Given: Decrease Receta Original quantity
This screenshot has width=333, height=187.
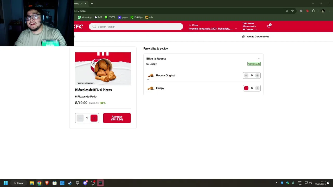Looking at the screenshot, I should pos(246,76).
